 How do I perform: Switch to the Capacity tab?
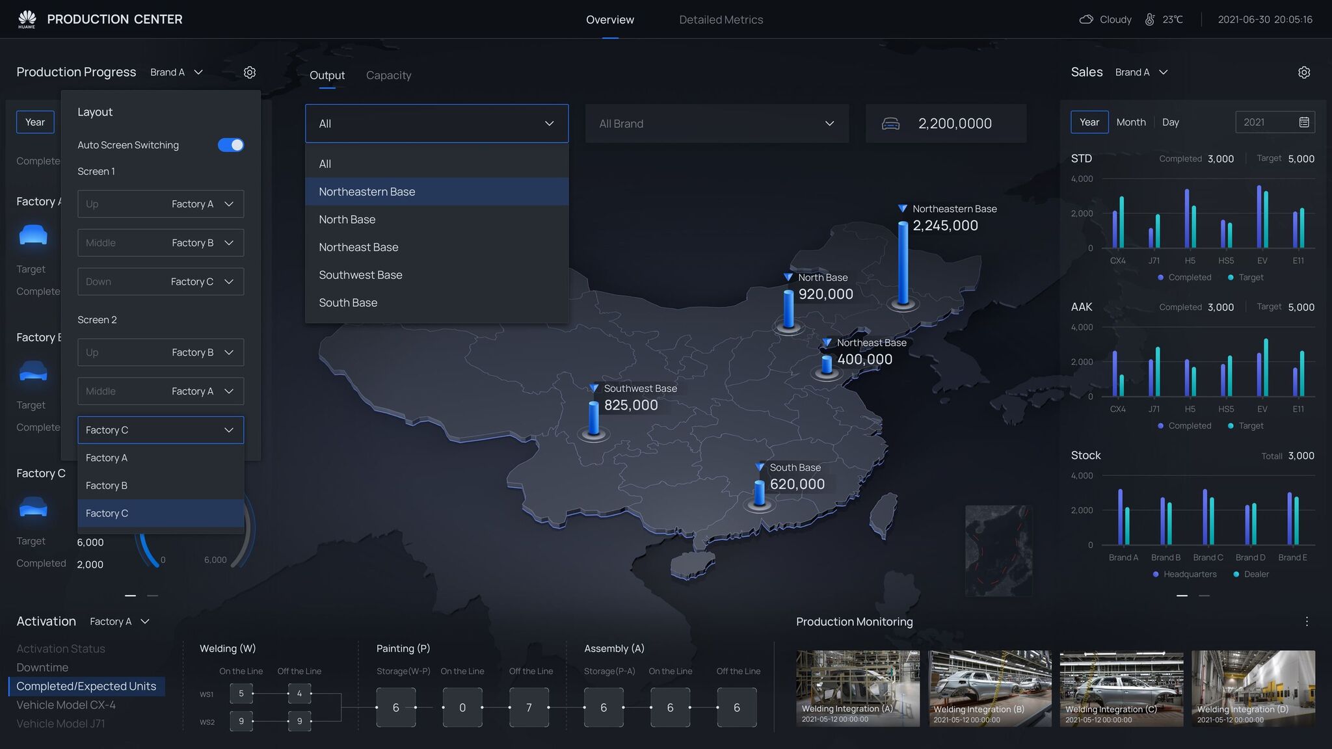tap(388, 75)
